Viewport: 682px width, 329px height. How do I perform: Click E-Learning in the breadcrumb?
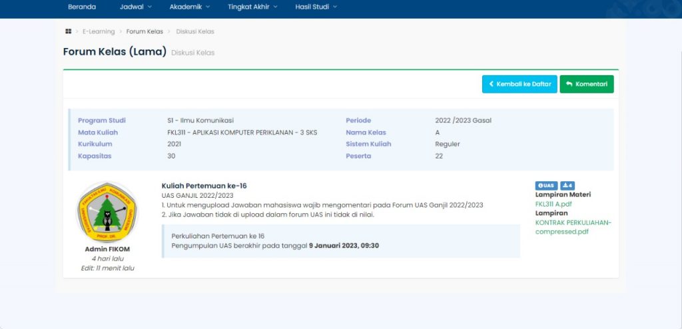[99, 31]
